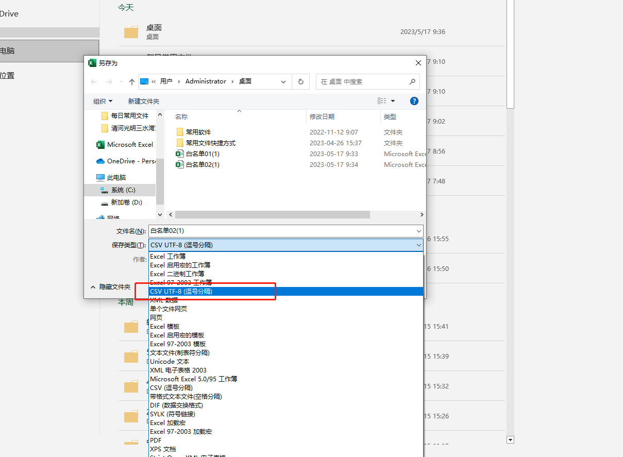623x457 pixels.
Task: Choose the Unicode 文本 format
Action: 286,361
